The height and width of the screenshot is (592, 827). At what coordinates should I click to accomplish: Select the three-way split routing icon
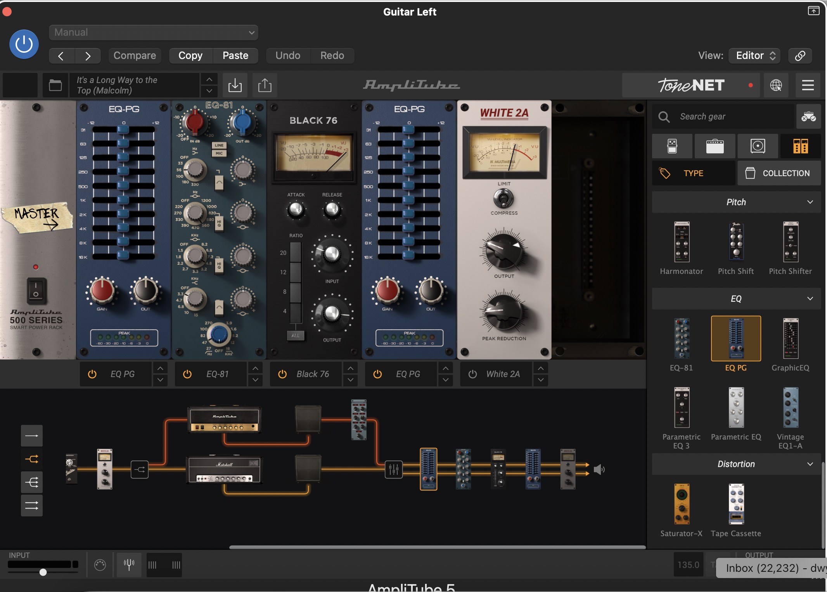32,482
